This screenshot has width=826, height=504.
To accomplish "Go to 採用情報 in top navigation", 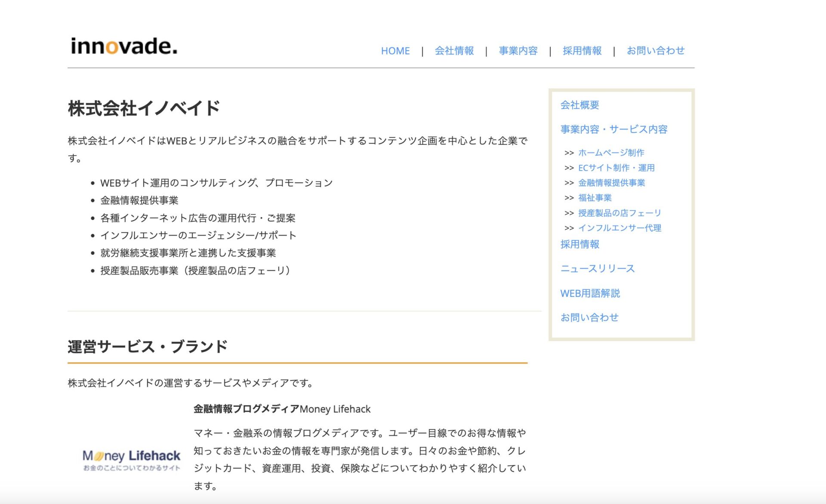I will [x=582, y=51].
